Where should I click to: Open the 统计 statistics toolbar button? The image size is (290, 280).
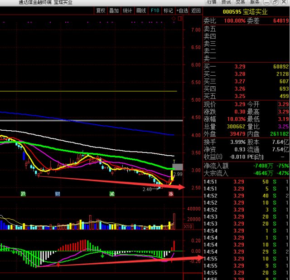127,10
